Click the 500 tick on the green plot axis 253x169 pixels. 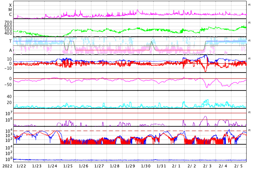point(8,29)
